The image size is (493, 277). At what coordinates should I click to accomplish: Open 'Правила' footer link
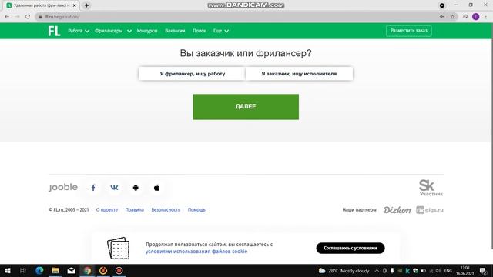tap(134, 210)
